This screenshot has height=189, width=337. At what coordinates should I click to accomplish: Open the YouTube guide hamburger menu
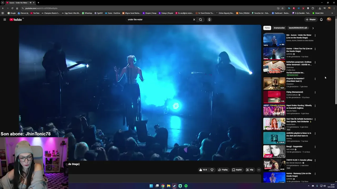click(4, 19)
